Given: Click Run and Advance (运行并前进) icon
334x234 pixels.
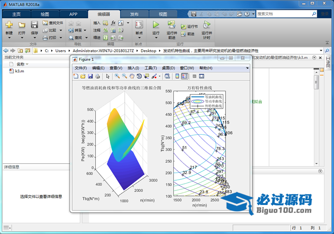Looking at the screenshot, I should pos(171,24).
